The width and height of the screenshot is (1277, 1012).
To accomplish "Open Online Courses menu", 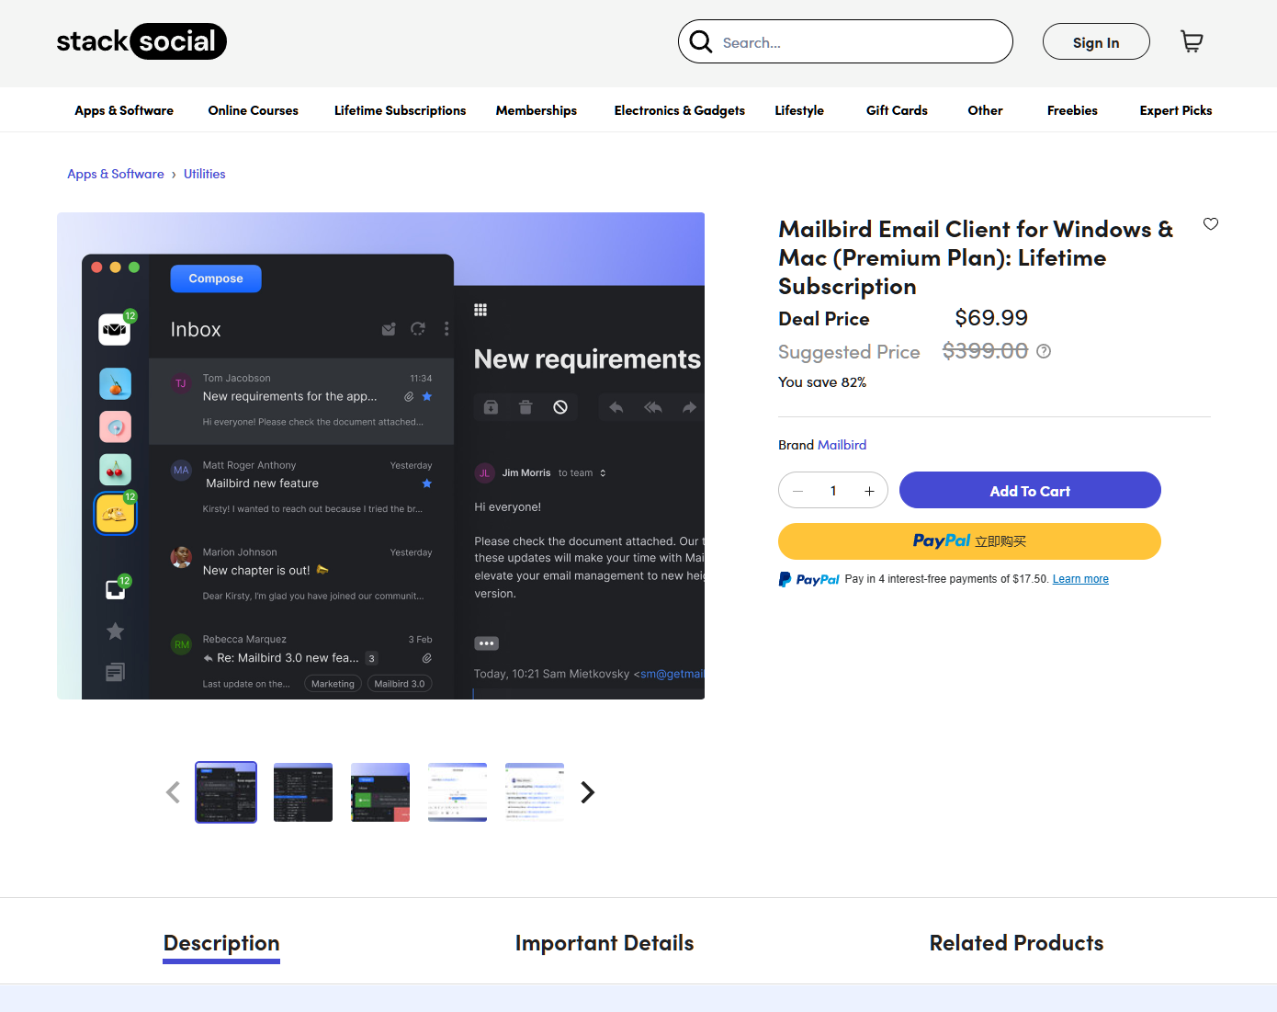I will coord(253,110).
